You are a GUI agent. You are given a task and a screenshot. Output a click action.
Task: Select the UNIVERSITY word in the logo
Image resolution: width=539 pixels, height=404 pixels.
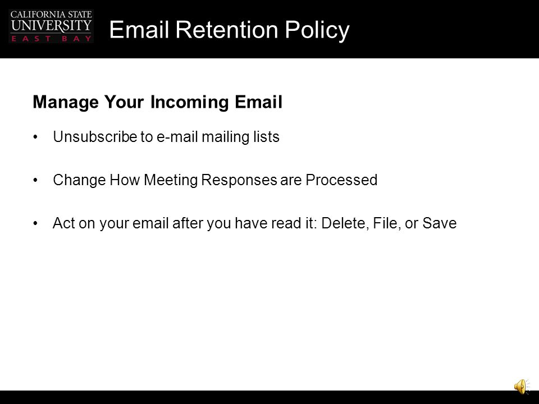click(51, 26)
